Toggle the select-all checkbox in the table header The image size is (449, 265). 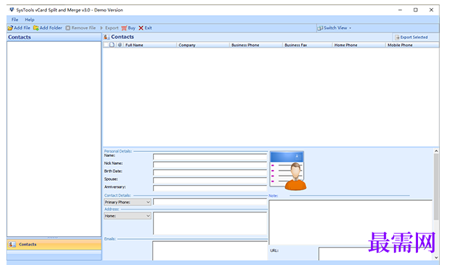(105, 45)
